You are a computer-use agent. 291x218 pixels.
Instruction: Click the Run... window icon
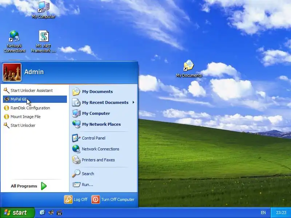[76, 185]
